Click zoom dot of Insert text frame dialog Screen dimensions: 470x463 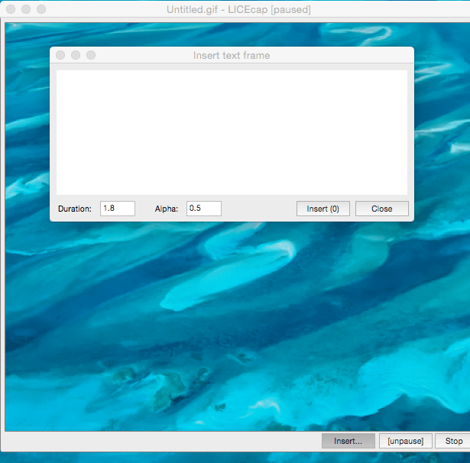coord(91,55)
